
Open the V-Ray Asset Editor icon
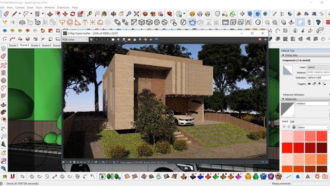point(183,22)
